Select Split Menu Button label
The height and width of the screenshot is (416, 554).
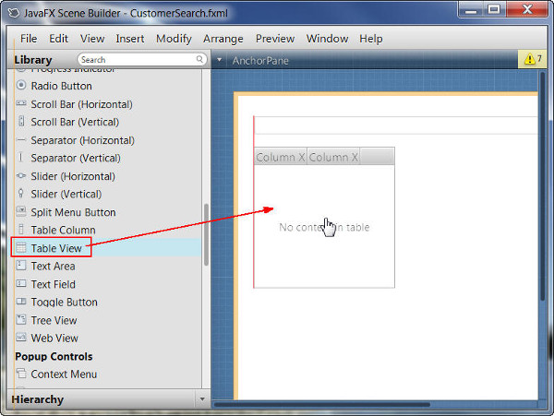tap(73, 212)
